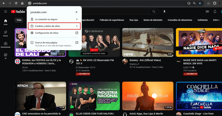Reload the page with the refresh icon
This screenshot has width=222, height=116.
[x=16, y=3]
